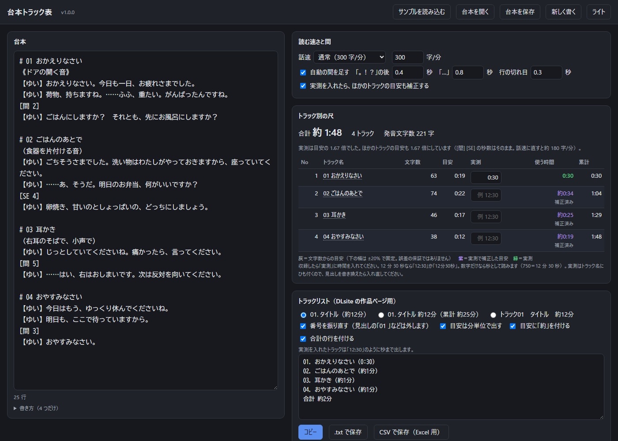Click track name 01 おかえりなさい in table

click(343, 176)
